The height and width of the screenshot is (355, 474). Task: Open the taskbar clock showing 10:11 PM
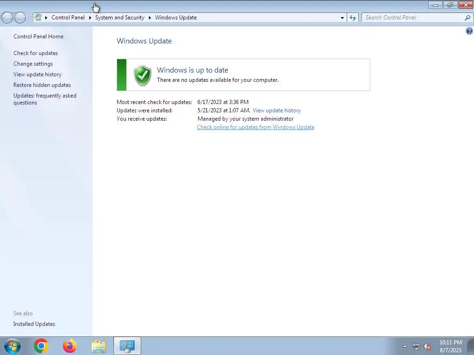(450, 346)
